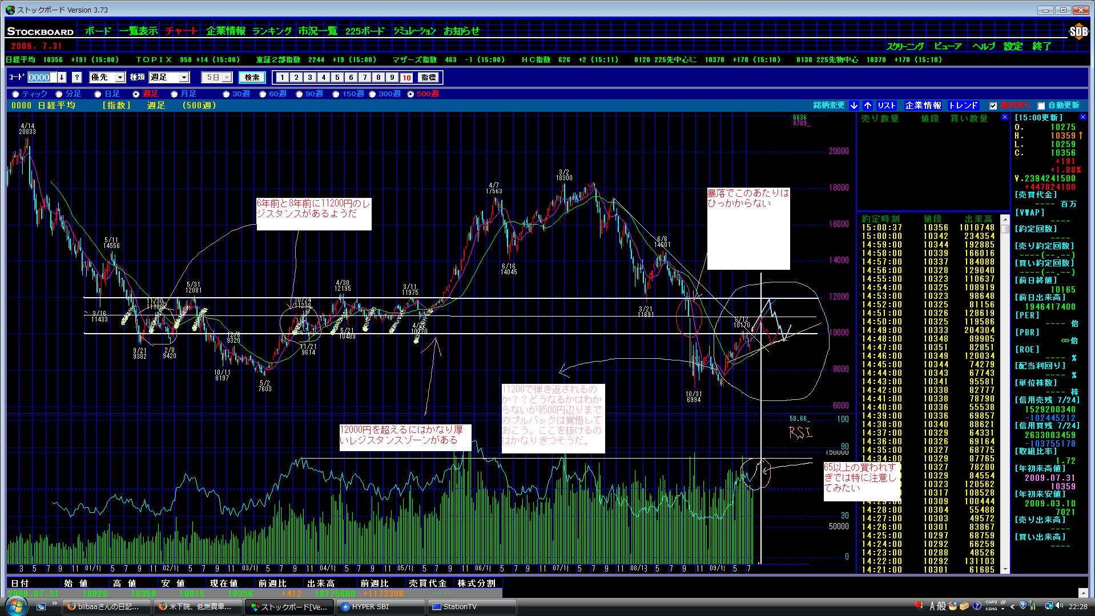Open the 企業情報 item in top menu
The height and width of the screenshot is (616, 1095).
(226, 31)
